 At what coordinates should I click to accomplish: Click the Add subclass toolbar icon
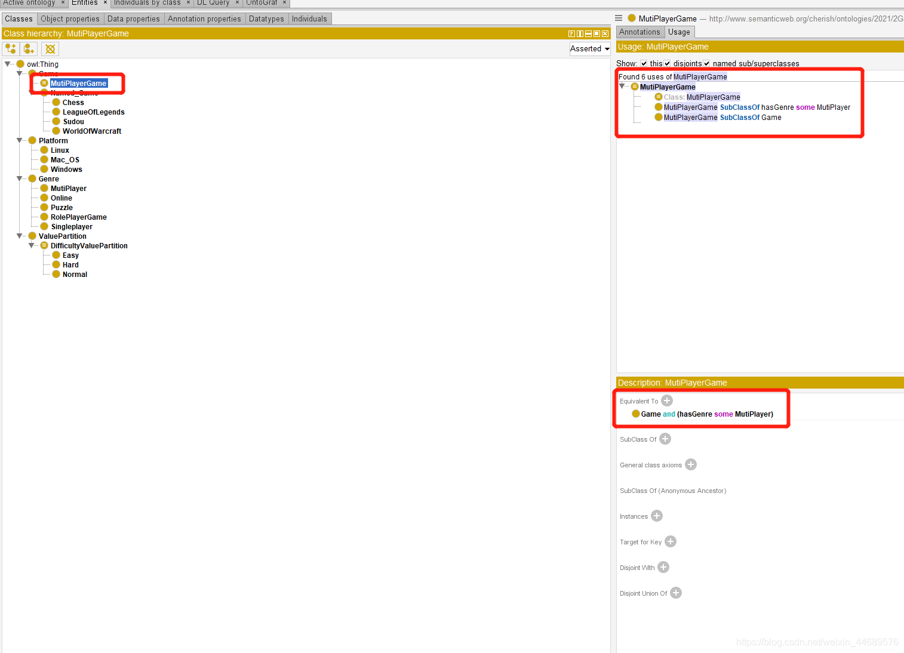pos(11,49)
